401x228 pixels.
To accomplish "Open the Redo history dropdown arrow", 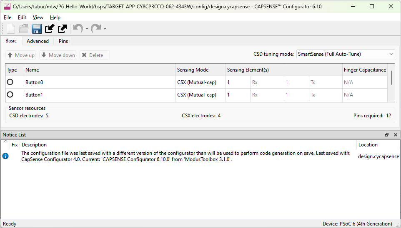I will coord(105,29).
